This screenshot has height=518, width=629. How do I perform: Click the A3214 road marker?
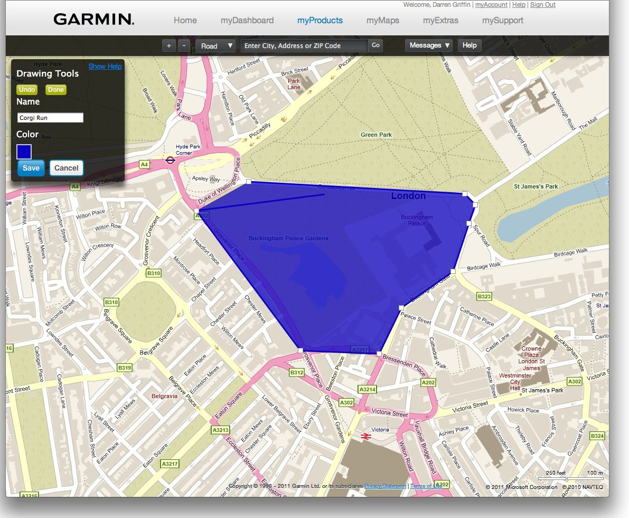pos(367,389)
